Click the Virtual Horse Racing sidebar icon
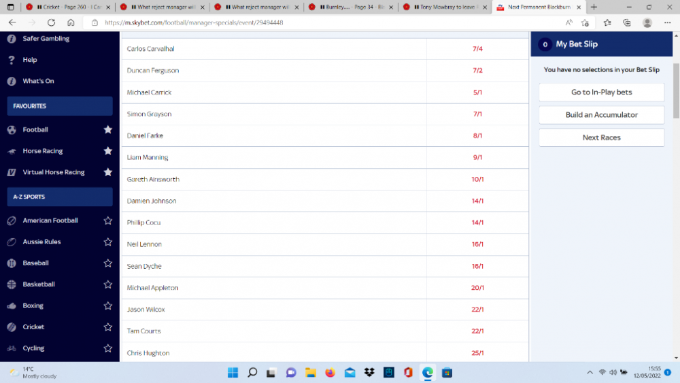This screenshot has height=383, width=680. click(x=12, y=172)
